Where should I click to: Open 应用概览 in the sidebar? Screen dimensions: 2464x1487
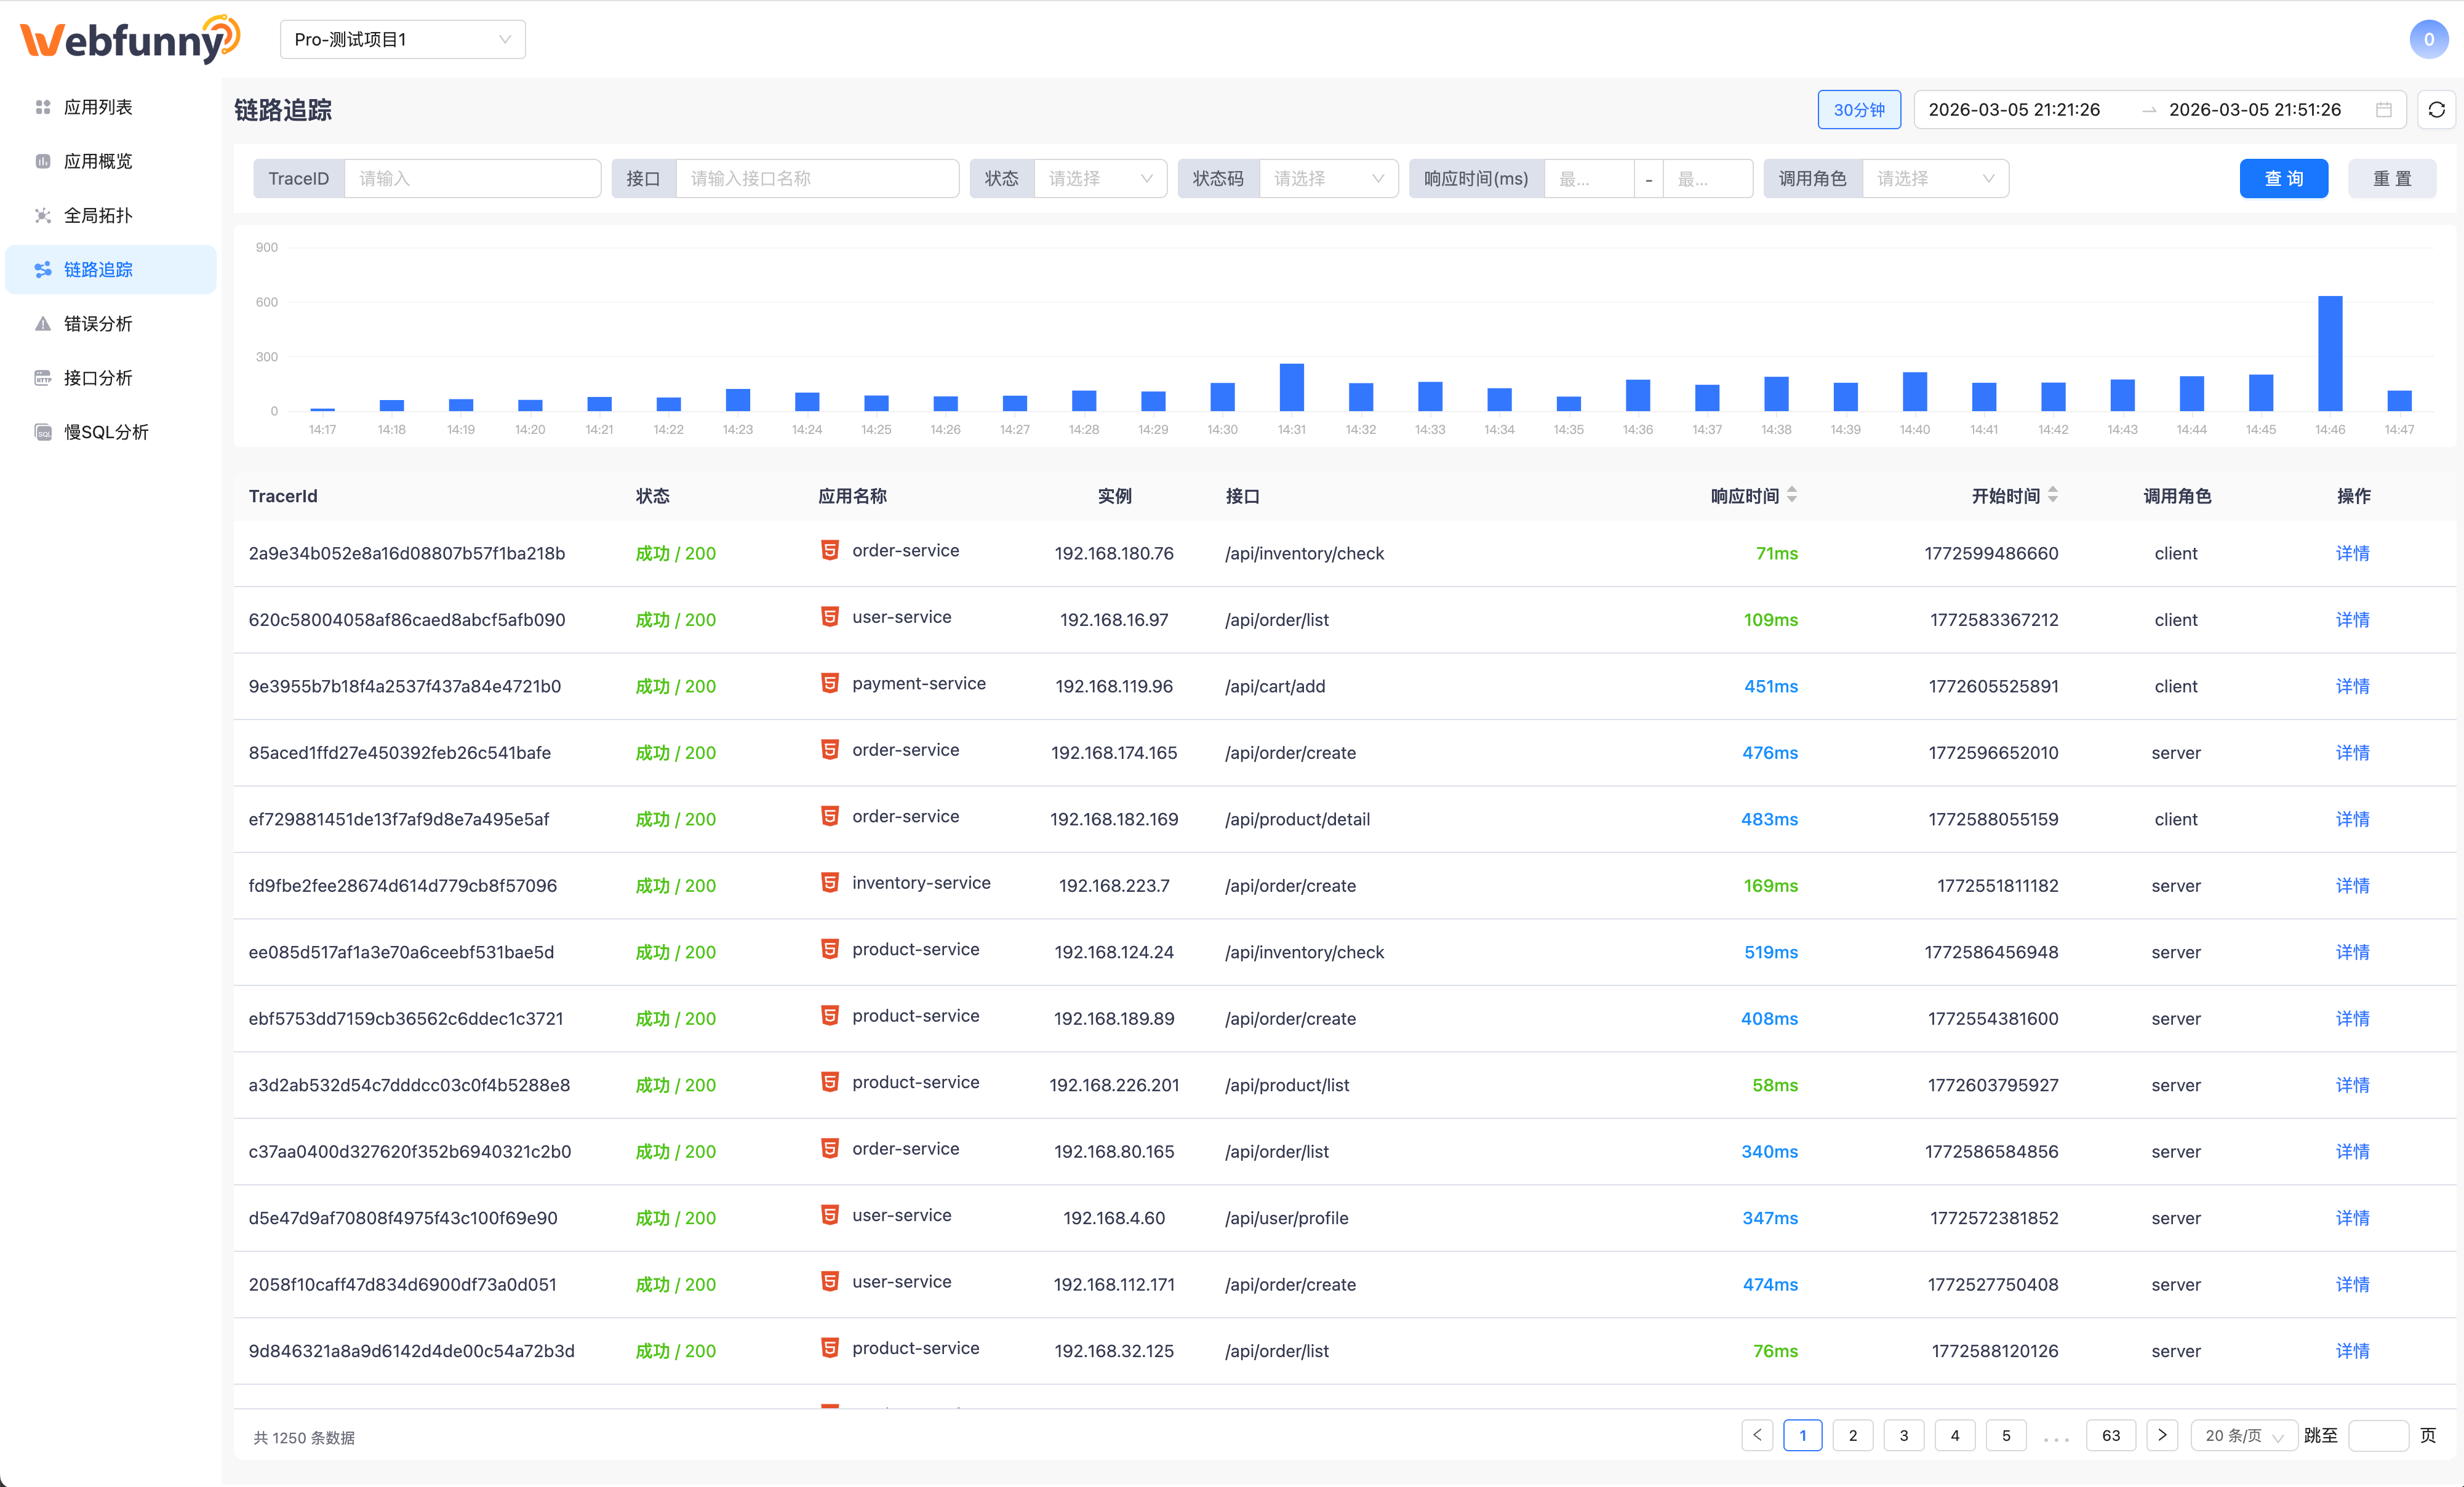(98, 162)
